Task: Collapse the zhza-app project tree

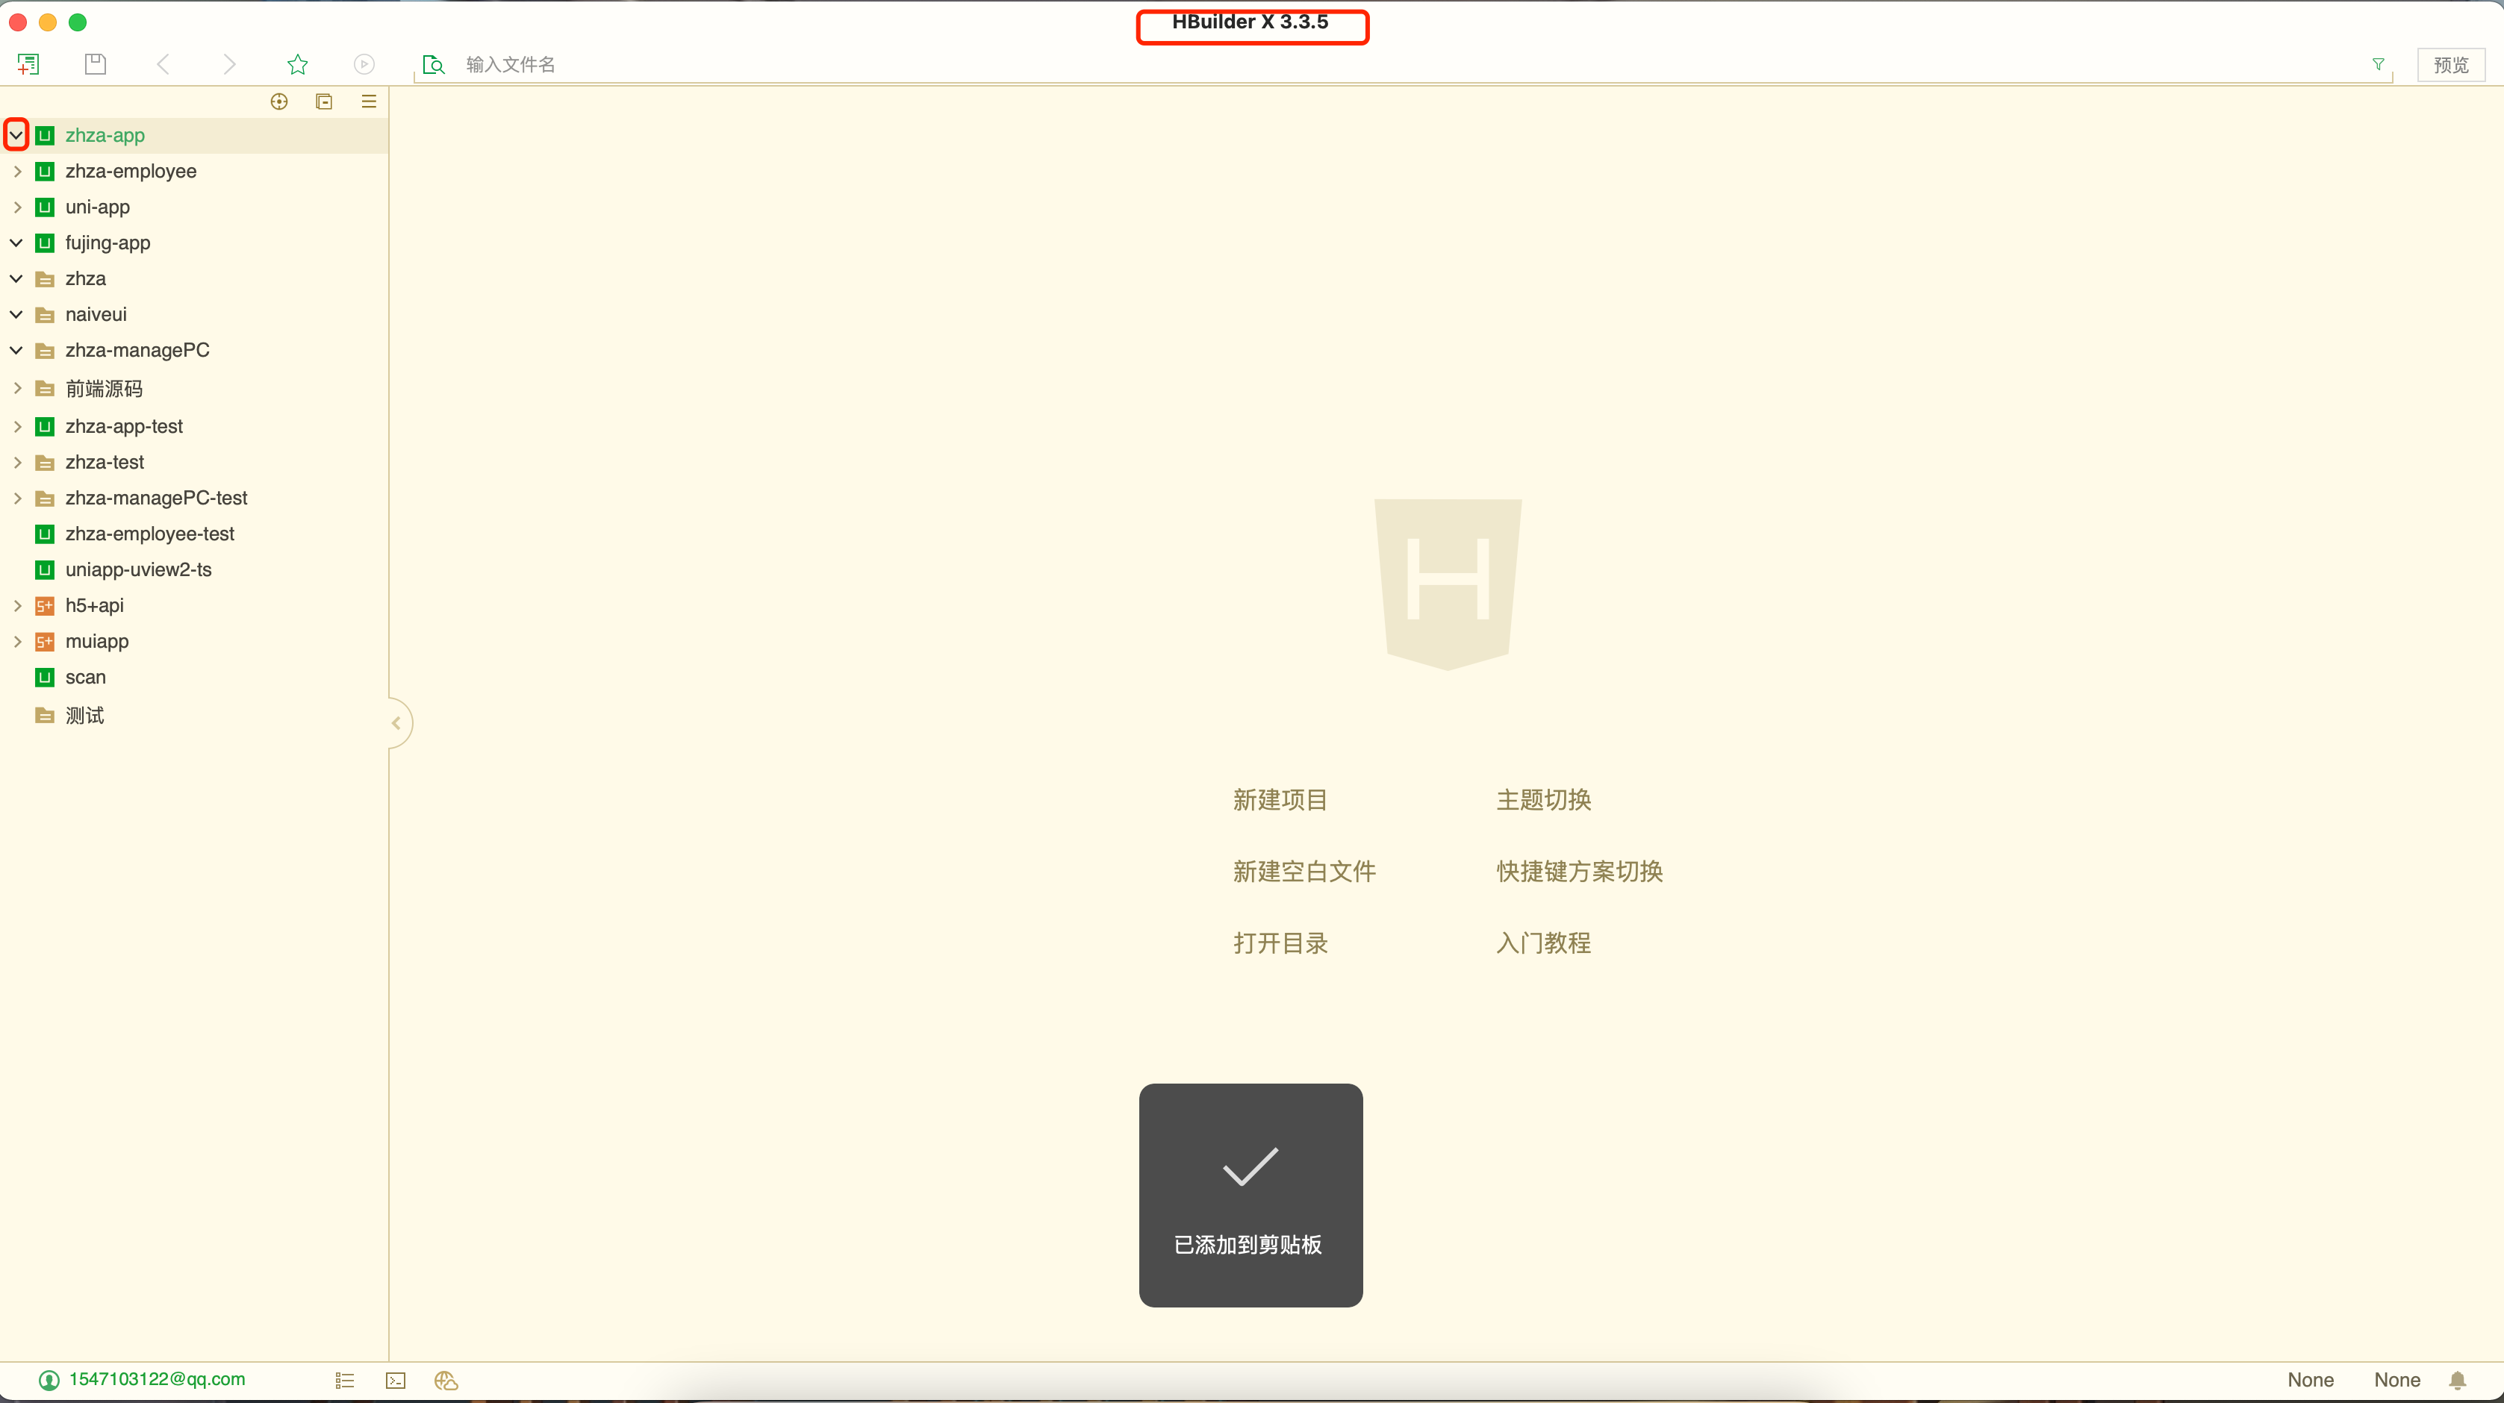Action: tap(16, 135)
